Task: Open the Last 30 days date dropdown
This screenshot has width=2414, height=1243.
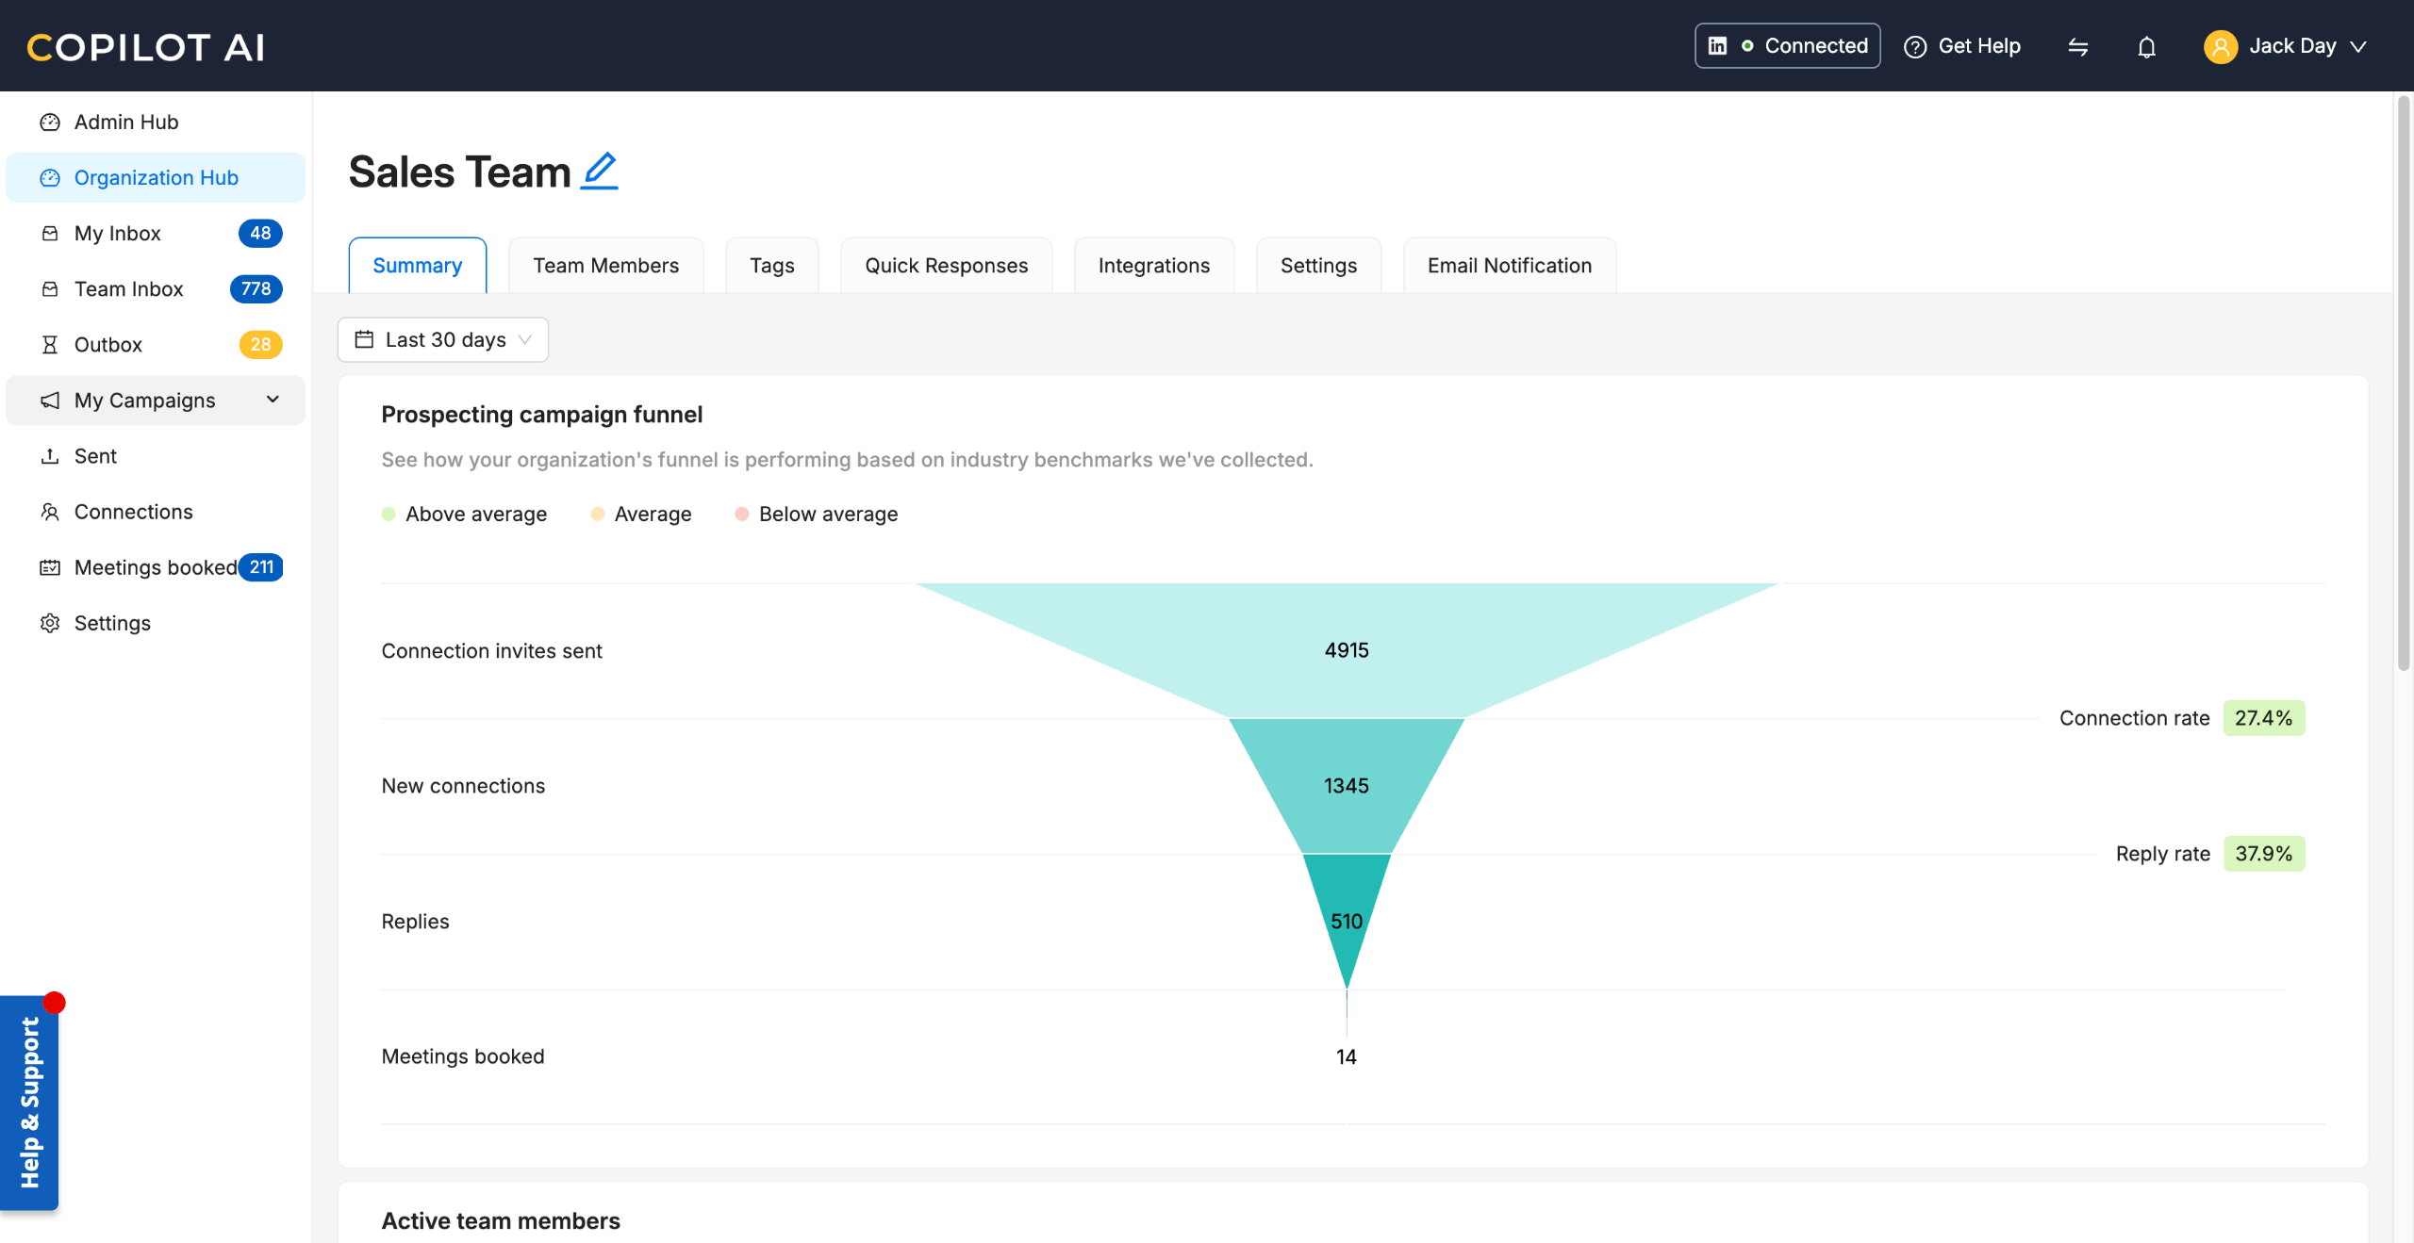Action: 443,339
